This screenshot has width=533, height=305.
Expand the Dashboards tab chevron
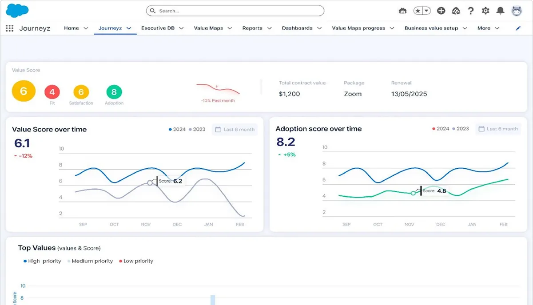click(319, 28)
